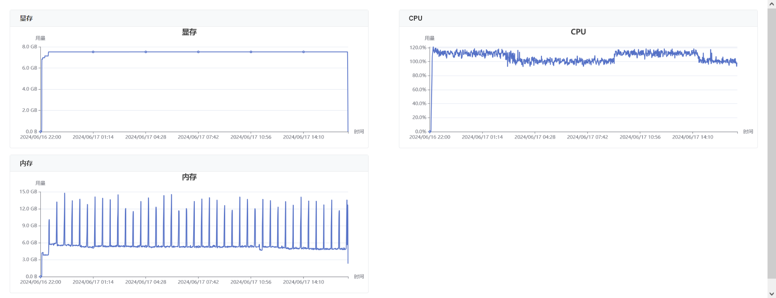The width and height of the screenshot is (776, 298).
Task: Click 8.0 GB label on 显存 chart
Action: 30,47
